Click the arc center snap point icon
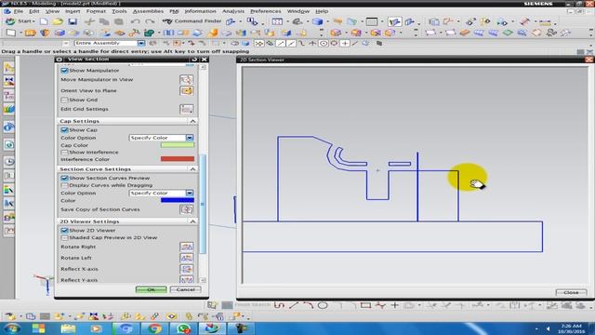The height and width of the screenshot is (335, 595). [x=324, y=44]
